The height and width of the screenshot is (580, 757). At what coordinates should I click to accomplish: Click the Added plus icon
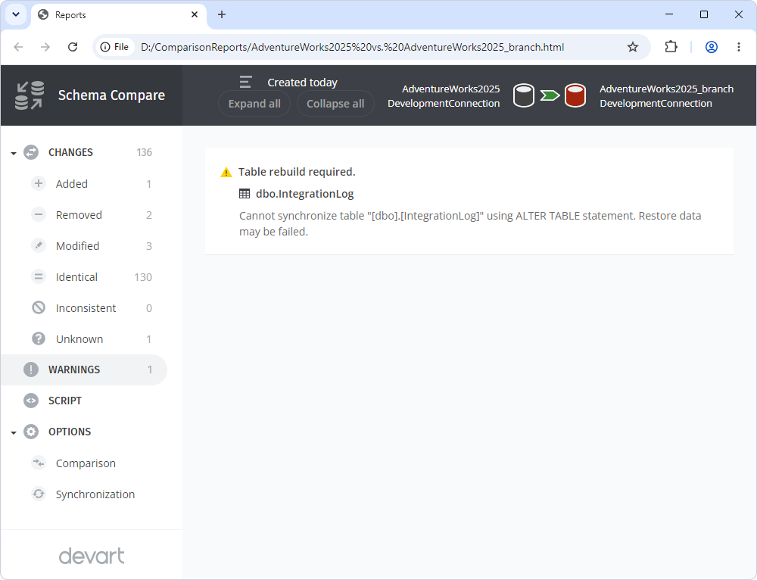coord(39,183)
